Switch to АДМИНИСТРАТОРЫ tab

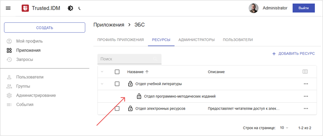tap(196, 40)
